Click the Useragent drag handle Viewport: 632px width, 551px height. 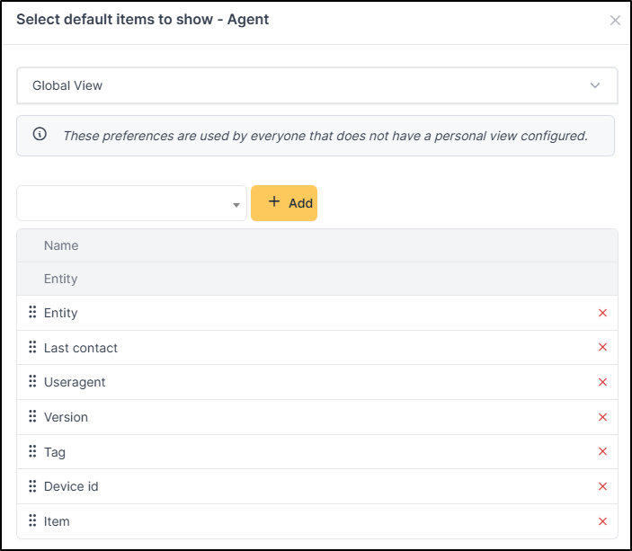(x=32, y=382)
